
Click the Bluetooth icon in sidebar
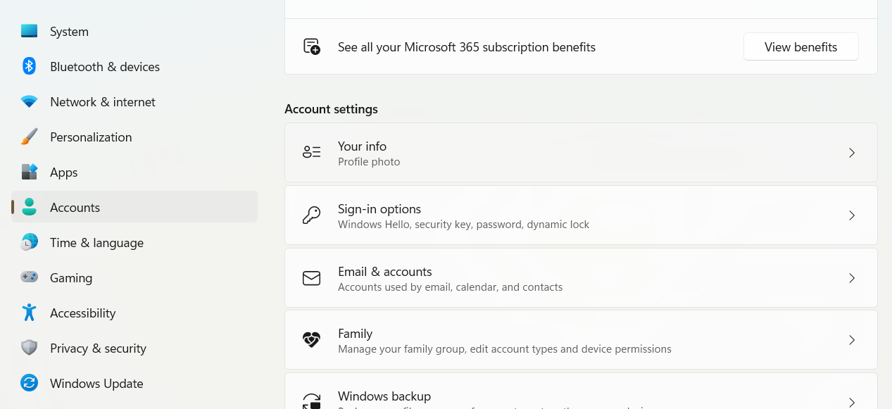pos(29,66)
